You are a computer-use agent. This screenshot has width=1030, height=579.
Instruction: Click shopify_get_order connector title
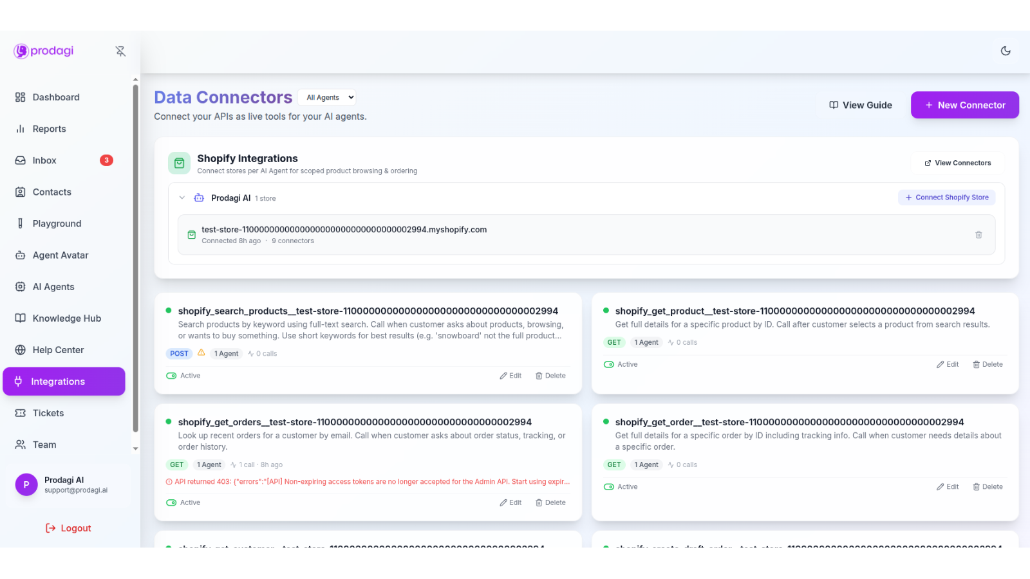coord(789,422)
